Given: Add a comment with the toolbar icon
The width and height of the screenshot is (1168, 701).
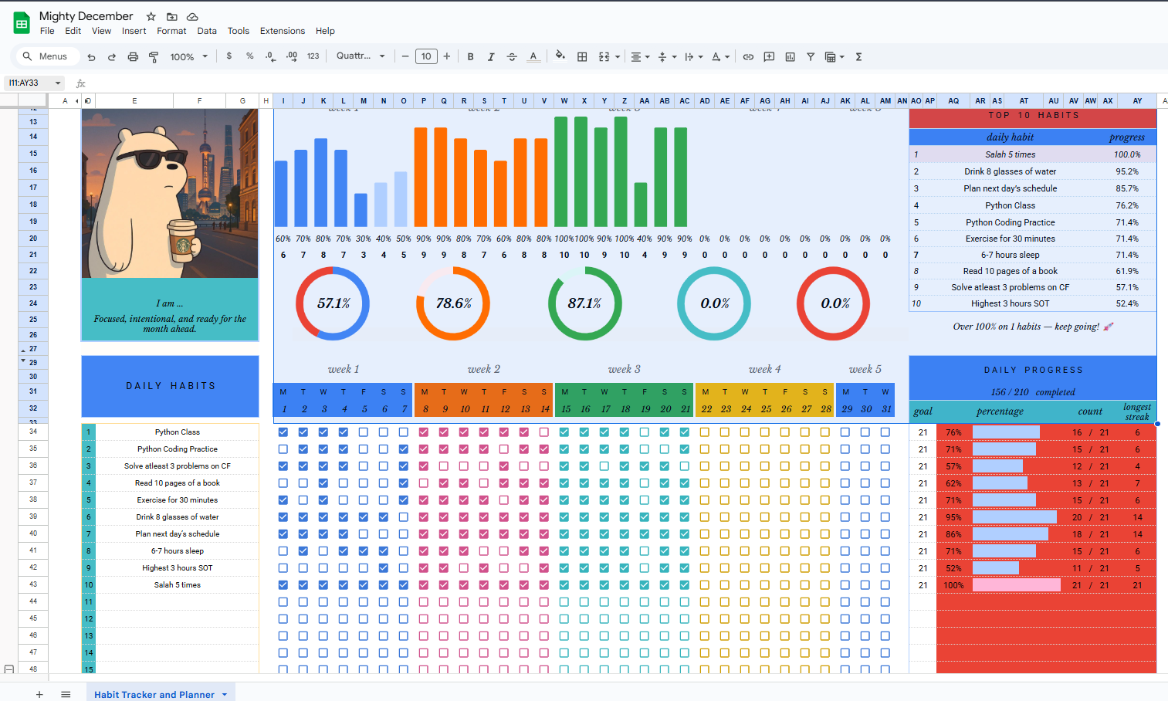Looking at the screenshot, I should (x=769, y=56).
